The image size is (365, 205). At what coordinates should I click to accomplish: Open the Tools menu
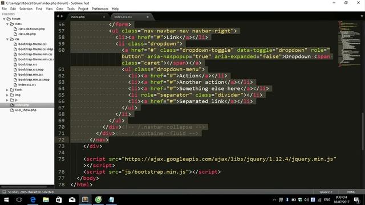pyautogui.click(x=71, y=9)
